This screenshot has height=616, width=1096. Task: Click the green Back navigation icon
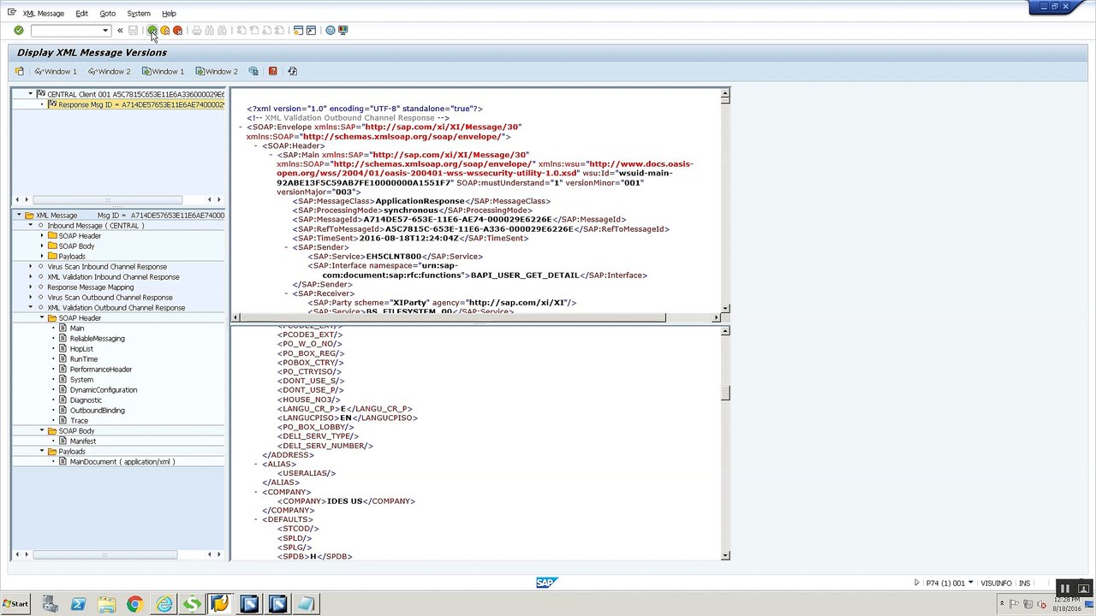point(152,31)
